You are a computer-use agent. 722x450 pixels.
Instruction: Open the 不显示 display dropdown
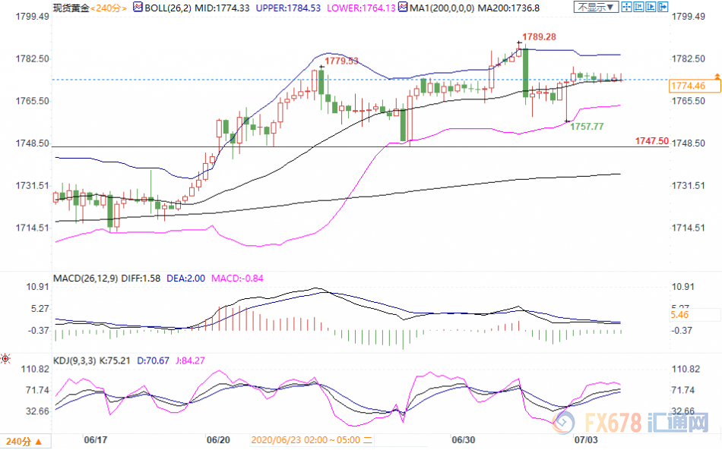594,8
